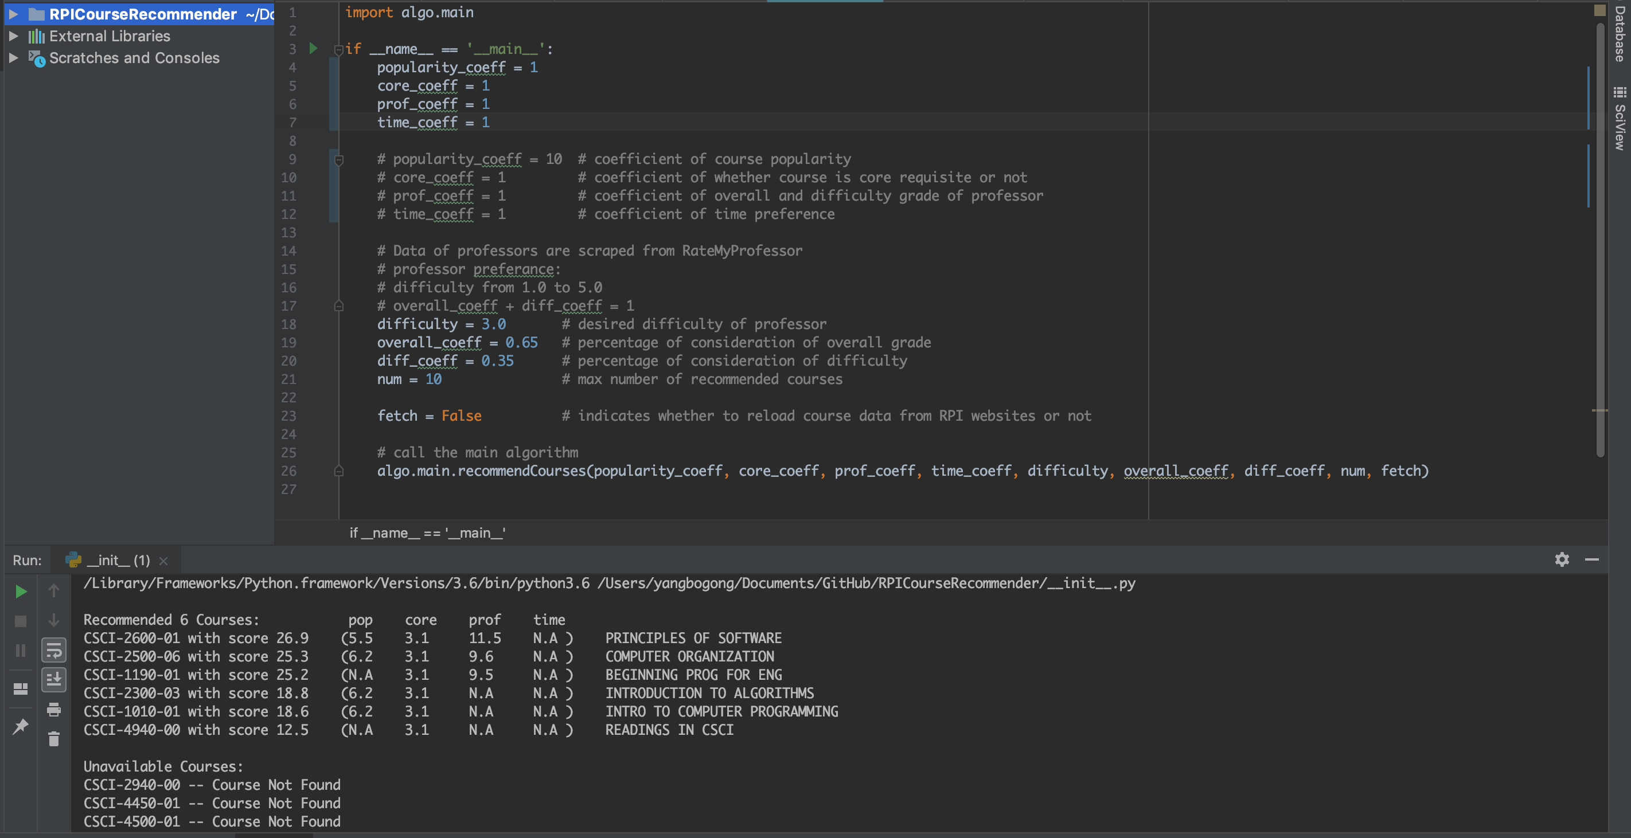The image size is (1631, 838).
Task: Expand Scratches and Consoles node
Action: [13, 57]
